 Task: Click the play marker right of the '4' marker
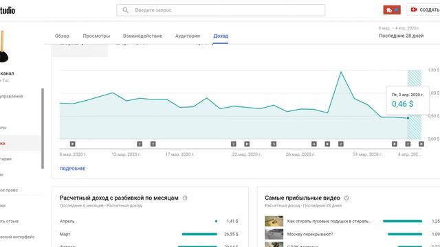click(327, 144)
